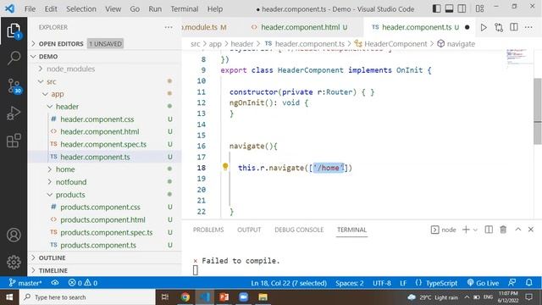Expand the node_modules folder
Image resolution: width=542 pixels, height=305 pixels.
click(x=105, y=69)
